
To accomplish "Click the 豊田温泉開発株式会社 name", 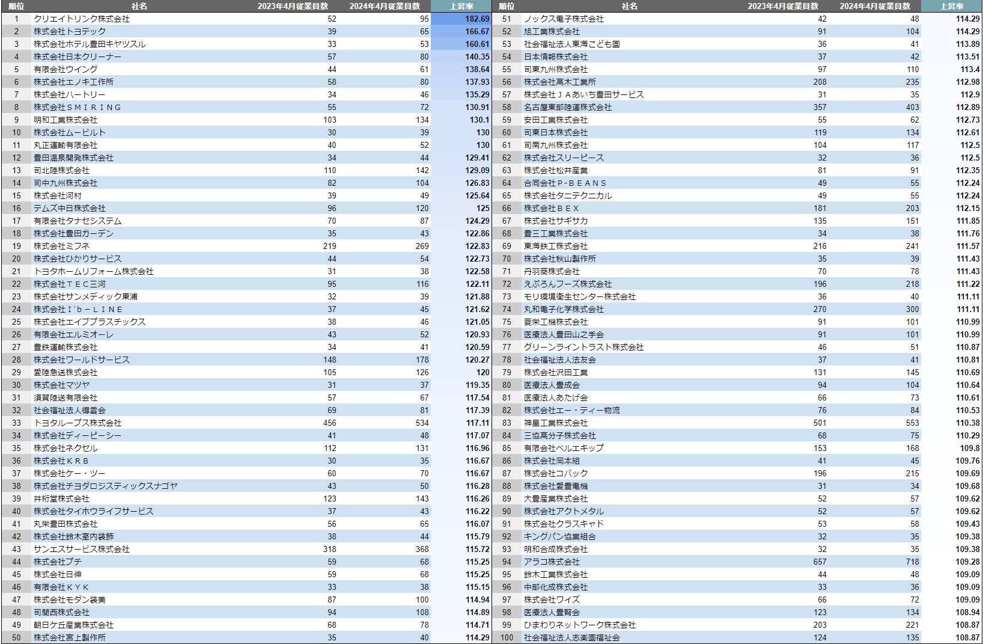I will pos(73,158).
